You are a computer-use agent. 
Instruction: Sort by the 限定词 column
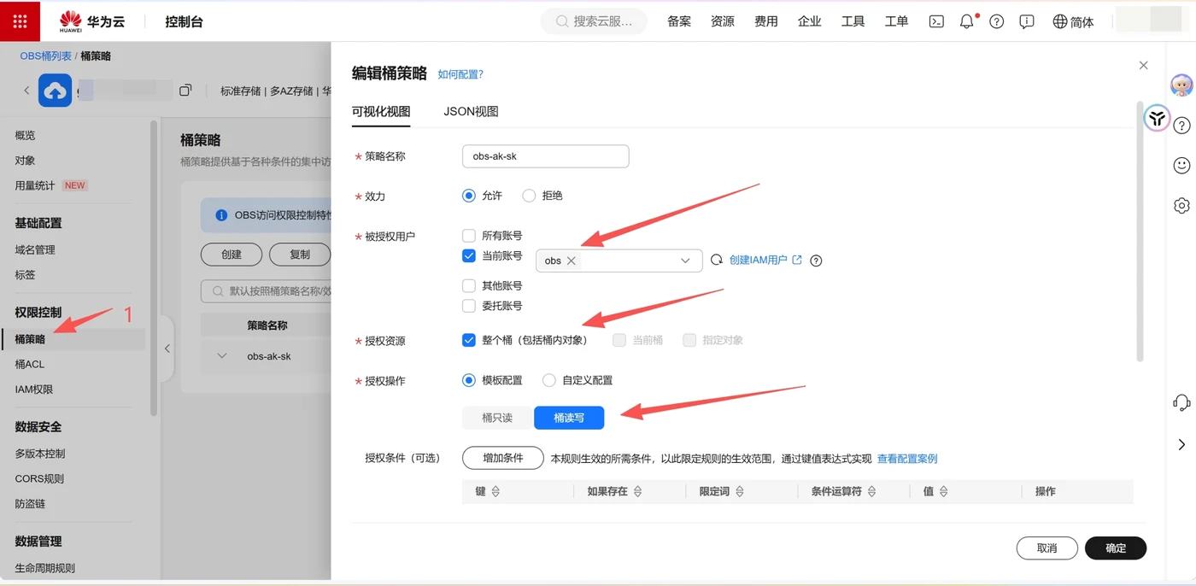tap(740, 491)
